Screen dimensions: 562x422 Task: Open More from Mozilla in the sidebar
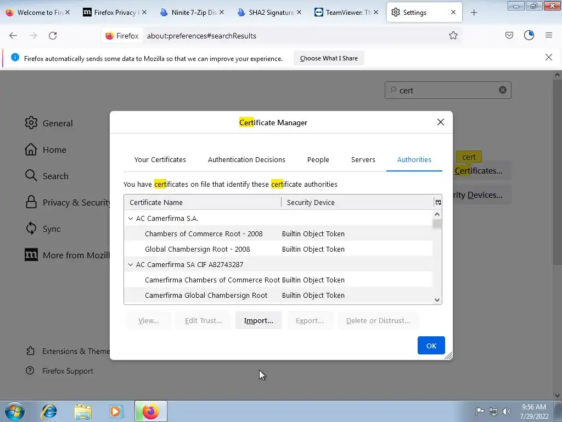[x=67, y=255]
